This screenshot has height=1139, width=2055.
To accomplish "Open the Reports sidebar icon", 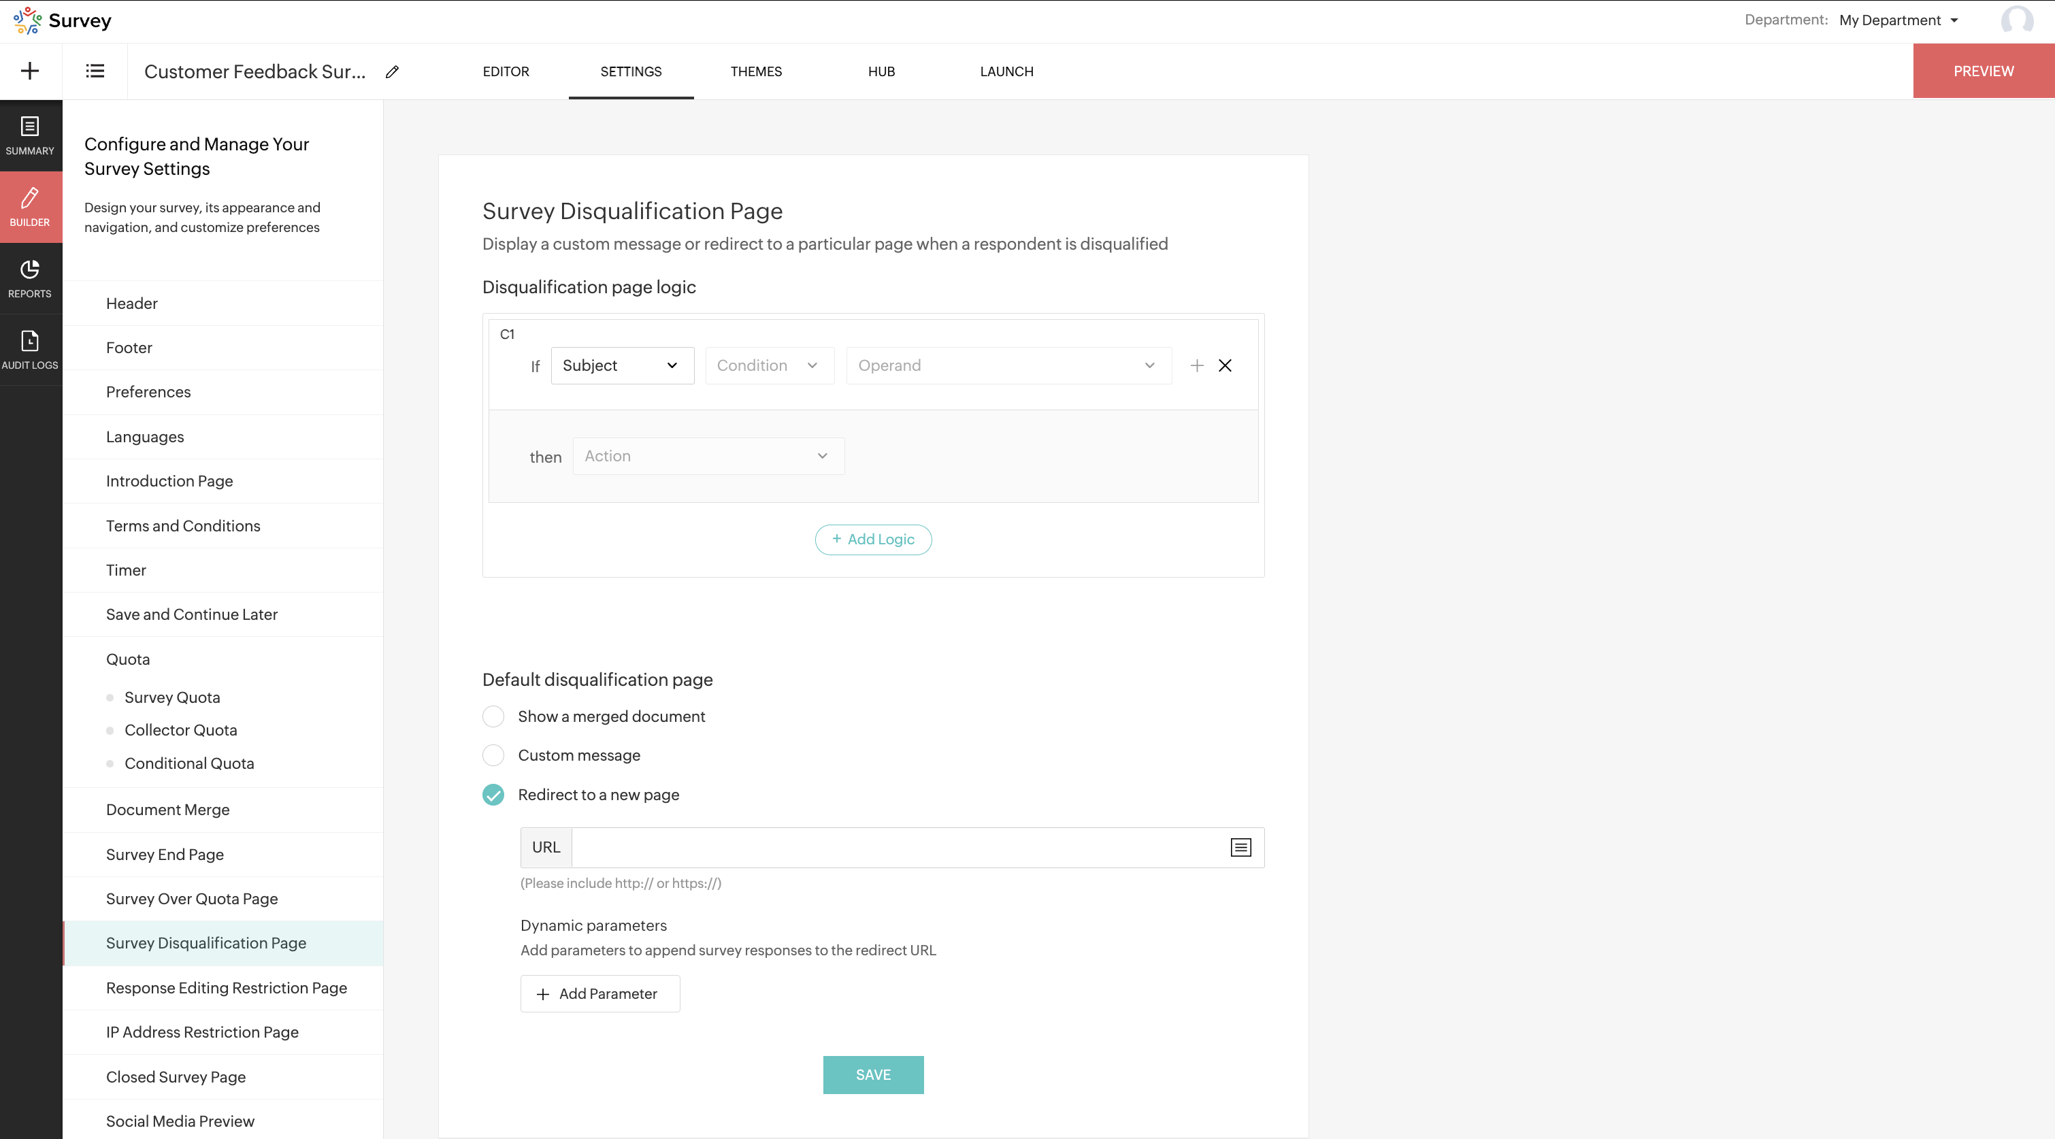I will pos(31,278).
